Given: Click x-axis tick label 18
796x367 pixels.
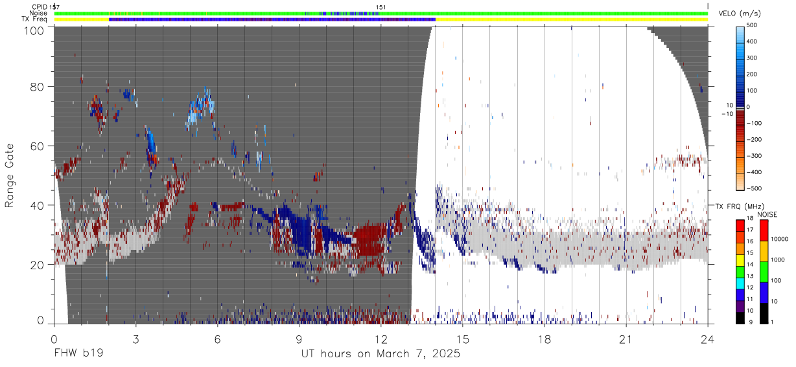Looking at the screenshot, I should click(544, 339).
